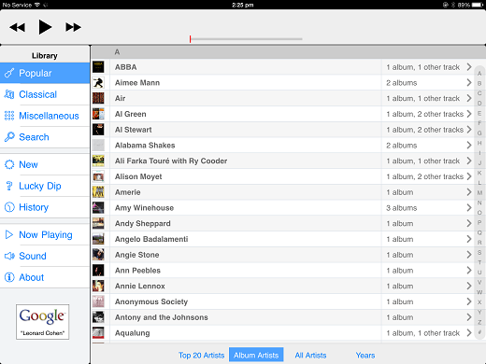This screenshot has height=364, width=486.
Task: Open the About info icon
Action: (x=9, y=277)
